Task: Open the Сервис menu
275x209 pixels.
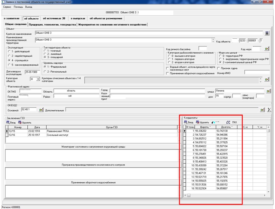Action: 7,7
